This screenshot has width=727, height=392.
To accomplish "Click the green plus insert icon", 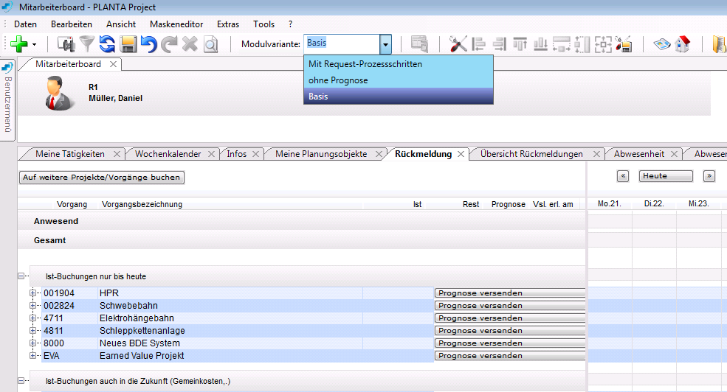I will 18,44.
